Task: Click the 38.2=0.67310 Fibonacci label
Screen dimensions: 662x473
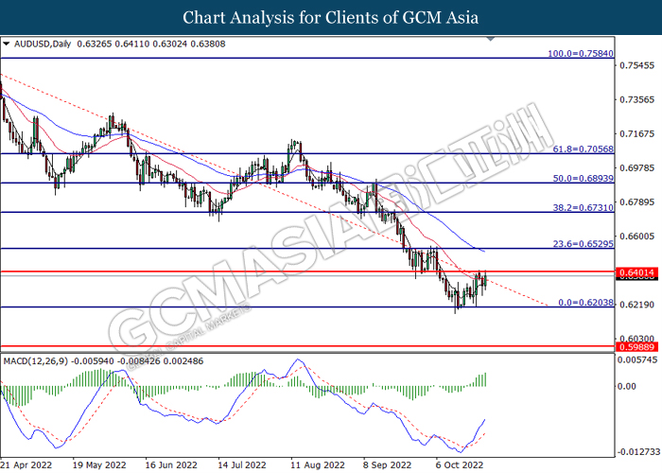Action: 584,207
